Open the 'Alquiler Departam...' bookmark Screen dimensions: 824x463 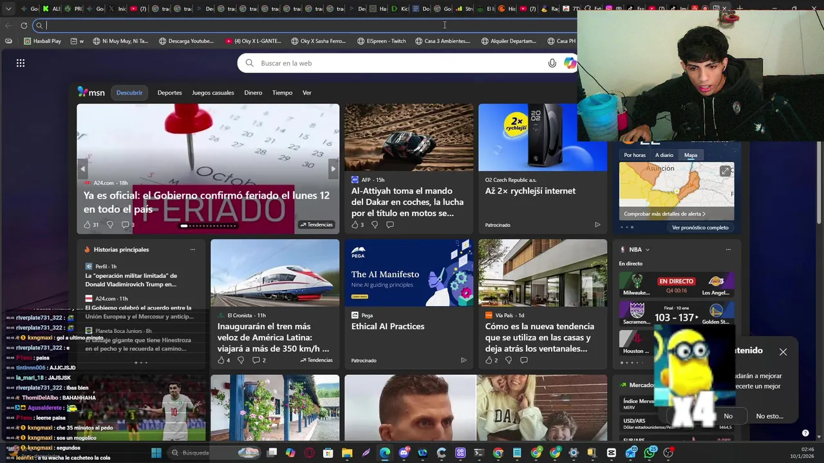click(509, 41)
